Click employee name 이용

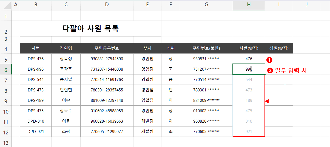pos(66,121)
